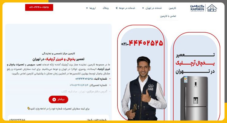Open the ارورها dropdown menu

91,8
